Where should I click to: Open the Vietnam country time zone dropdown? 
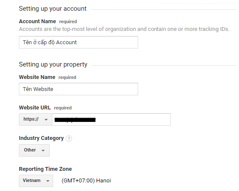tap(36, 181)
